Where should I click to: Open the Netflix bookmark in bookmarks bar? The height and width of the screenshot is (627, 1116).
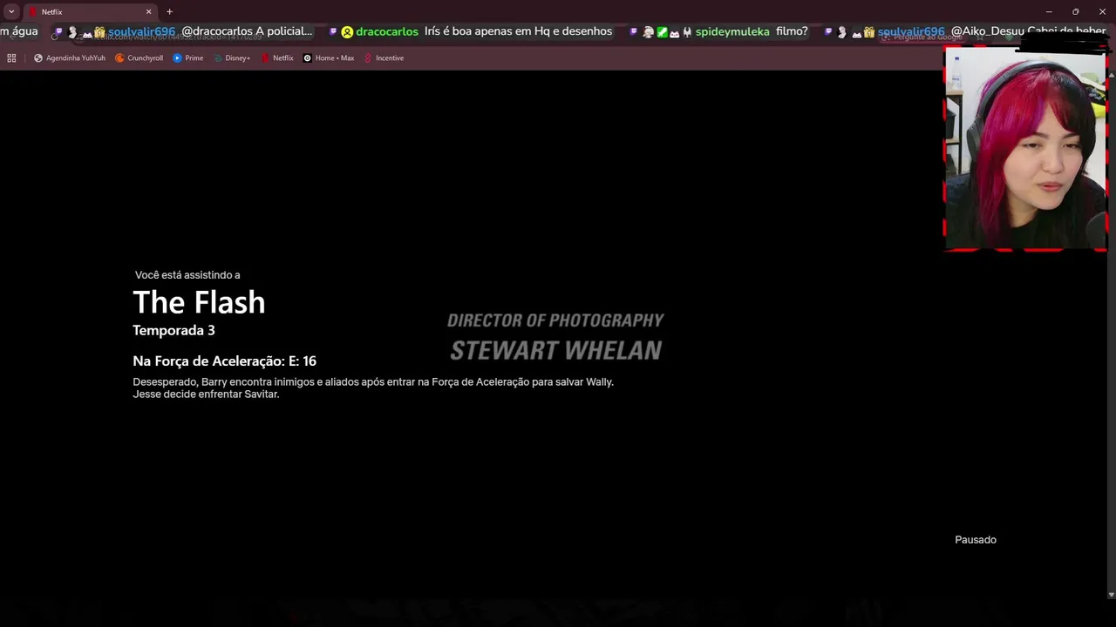[277, 58]
